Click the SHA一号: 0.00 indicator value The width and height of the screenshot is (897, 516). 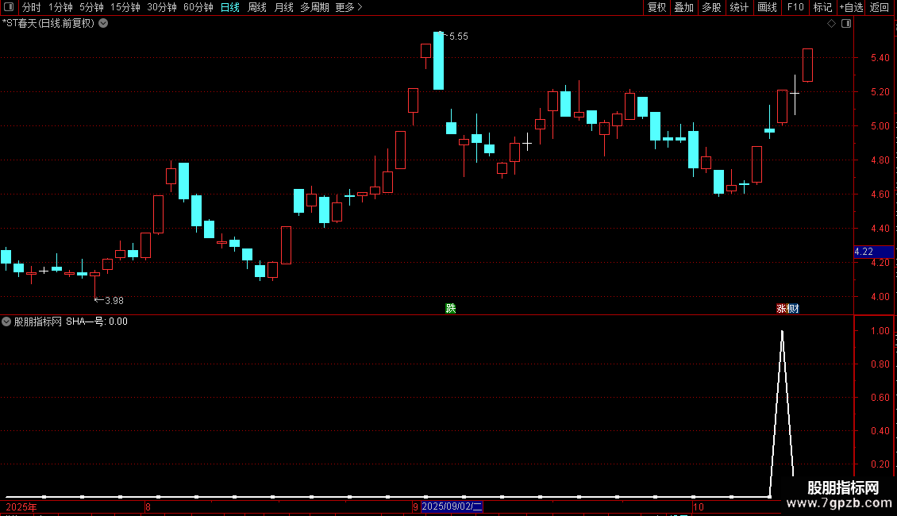tap(97, 322)
